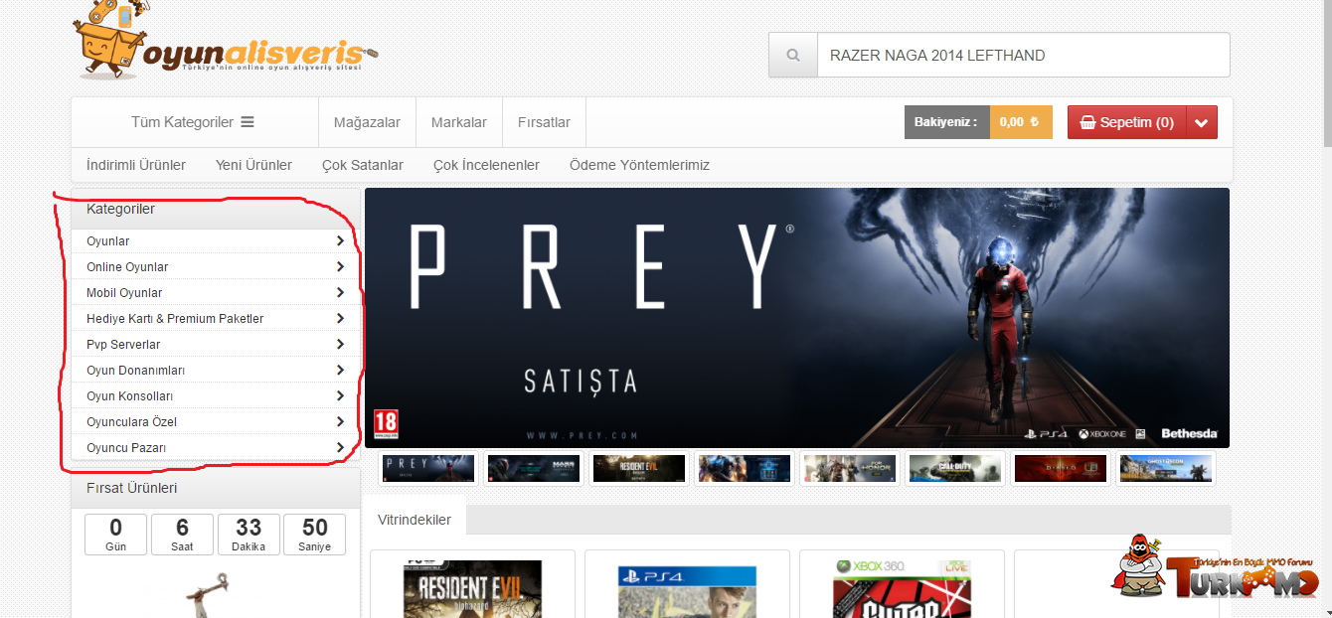Select the Diablo slider thumbnail
Image resolution: width=1332 pixels, height=618 pixels.
tap(1061, 468)
